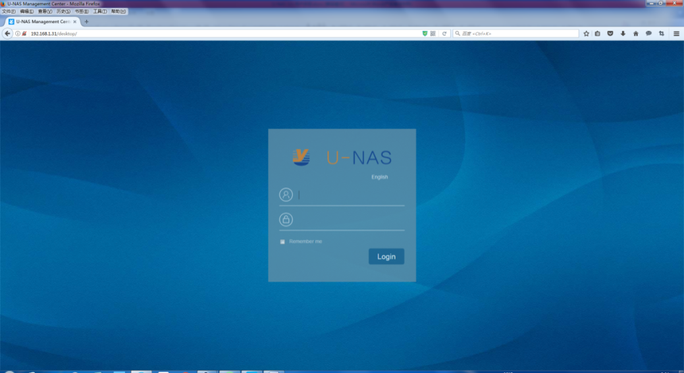Viewport: 684px width, 373px height.
Task: Show bookmarks using the clipboard-style icon
Action: coord(598,34)
